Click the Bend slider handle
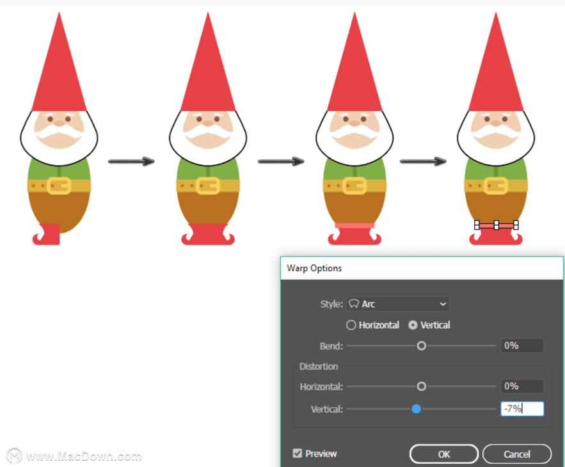Screen dimensions: 565x467 (x=421, y=346)
